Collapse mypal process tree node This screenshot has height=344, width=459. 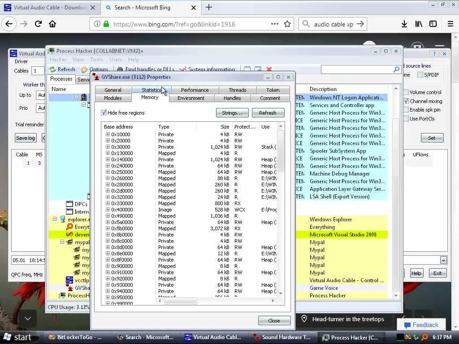(x=62, y=242)
